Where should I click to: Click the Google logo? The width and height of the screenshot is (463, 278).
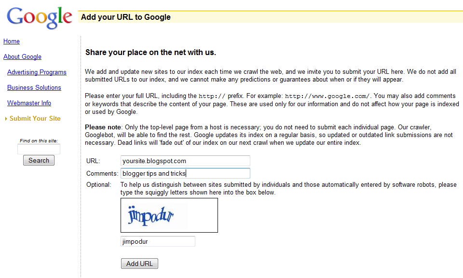[40, 18]
